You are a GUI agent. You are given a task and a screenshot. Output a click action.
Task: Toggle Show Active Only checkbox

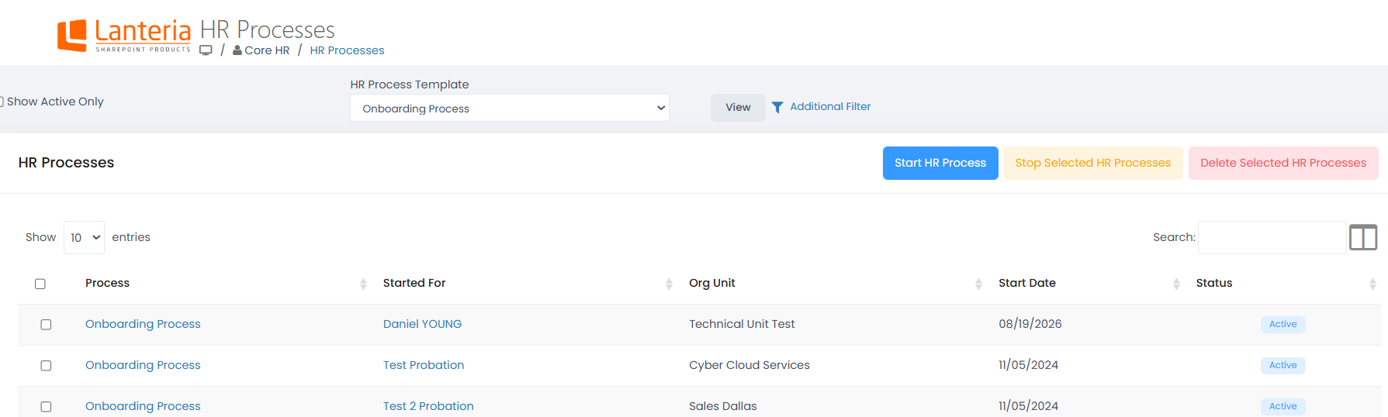[2, 102]
